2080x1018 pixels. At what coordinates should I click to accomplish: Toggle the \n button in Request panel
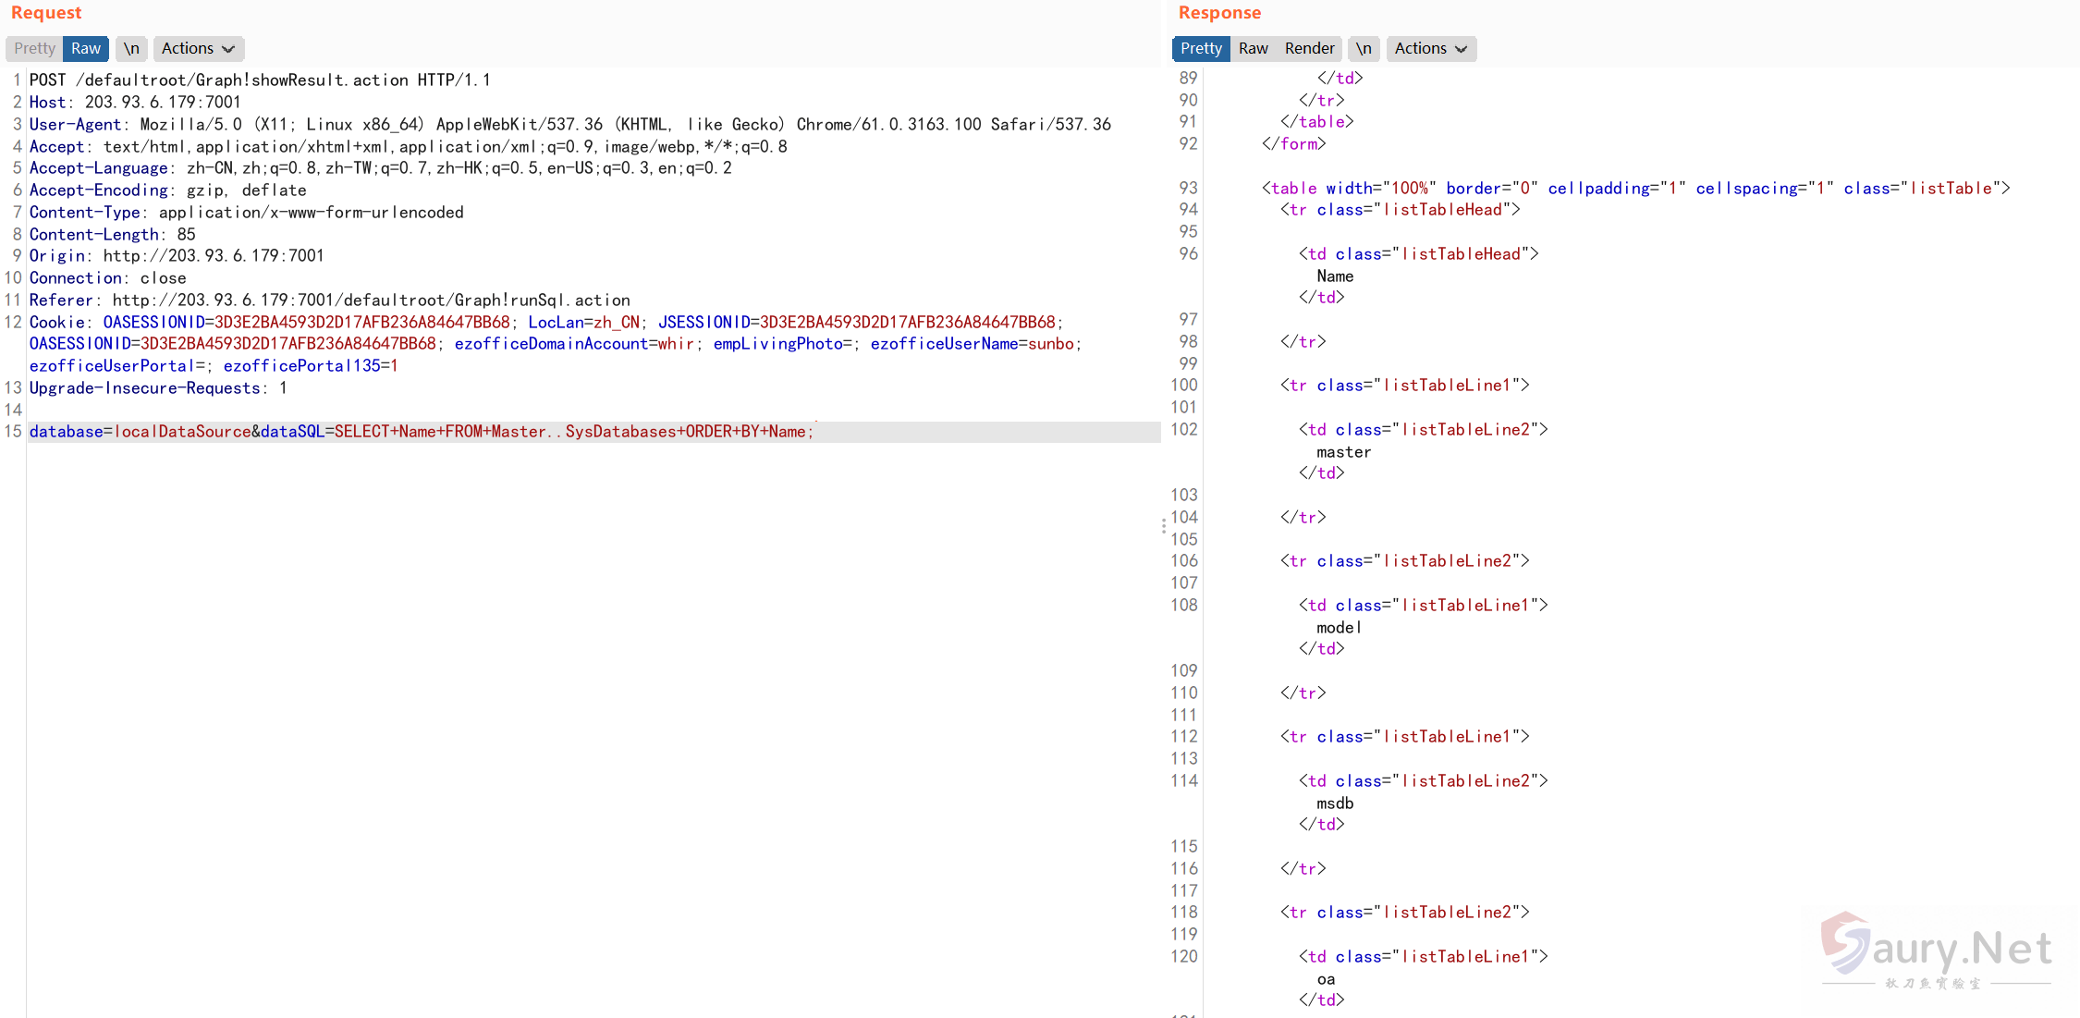click(131, 48)
